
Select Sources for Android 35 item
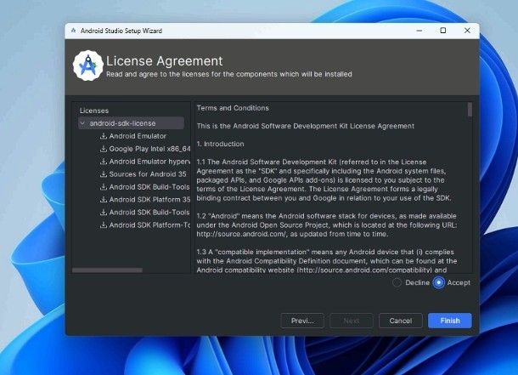pos(148,174)
